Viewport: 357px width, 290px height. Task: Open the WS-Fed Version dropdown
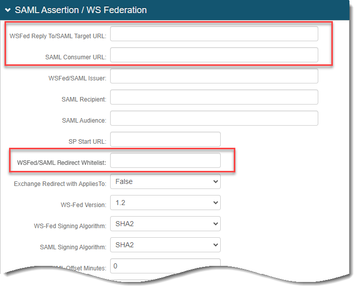[165, 203]
